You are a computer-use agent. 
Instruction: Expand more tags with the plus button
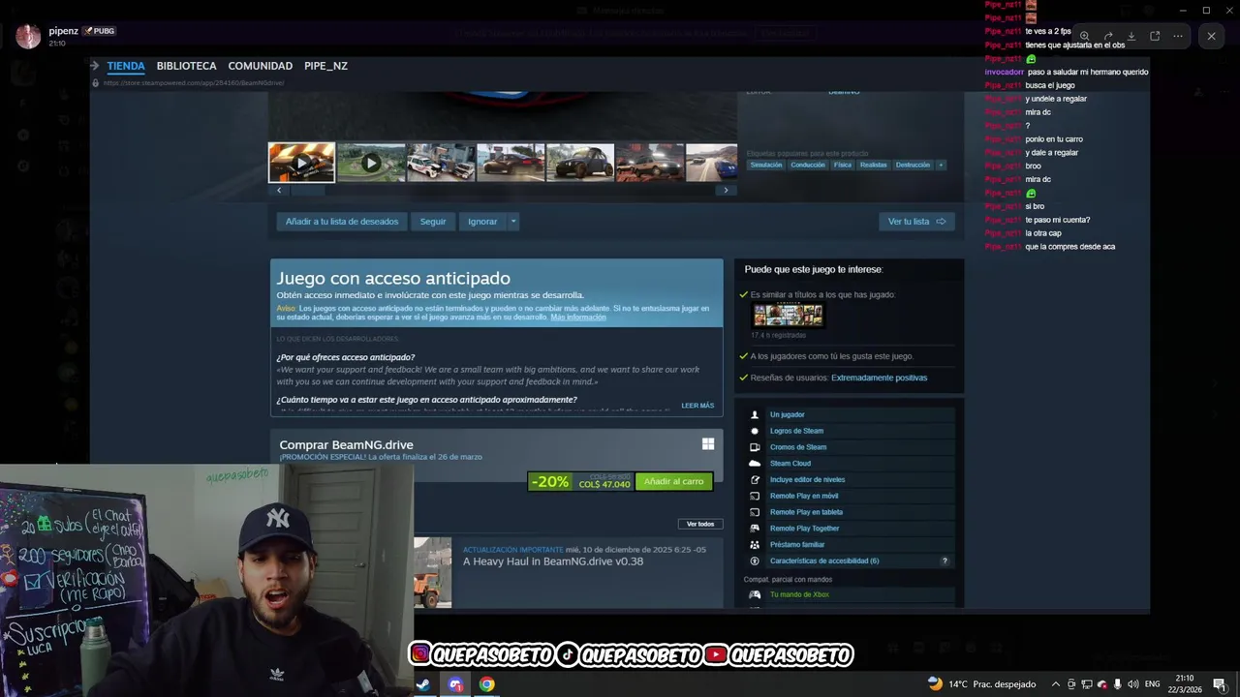[941, 165]
